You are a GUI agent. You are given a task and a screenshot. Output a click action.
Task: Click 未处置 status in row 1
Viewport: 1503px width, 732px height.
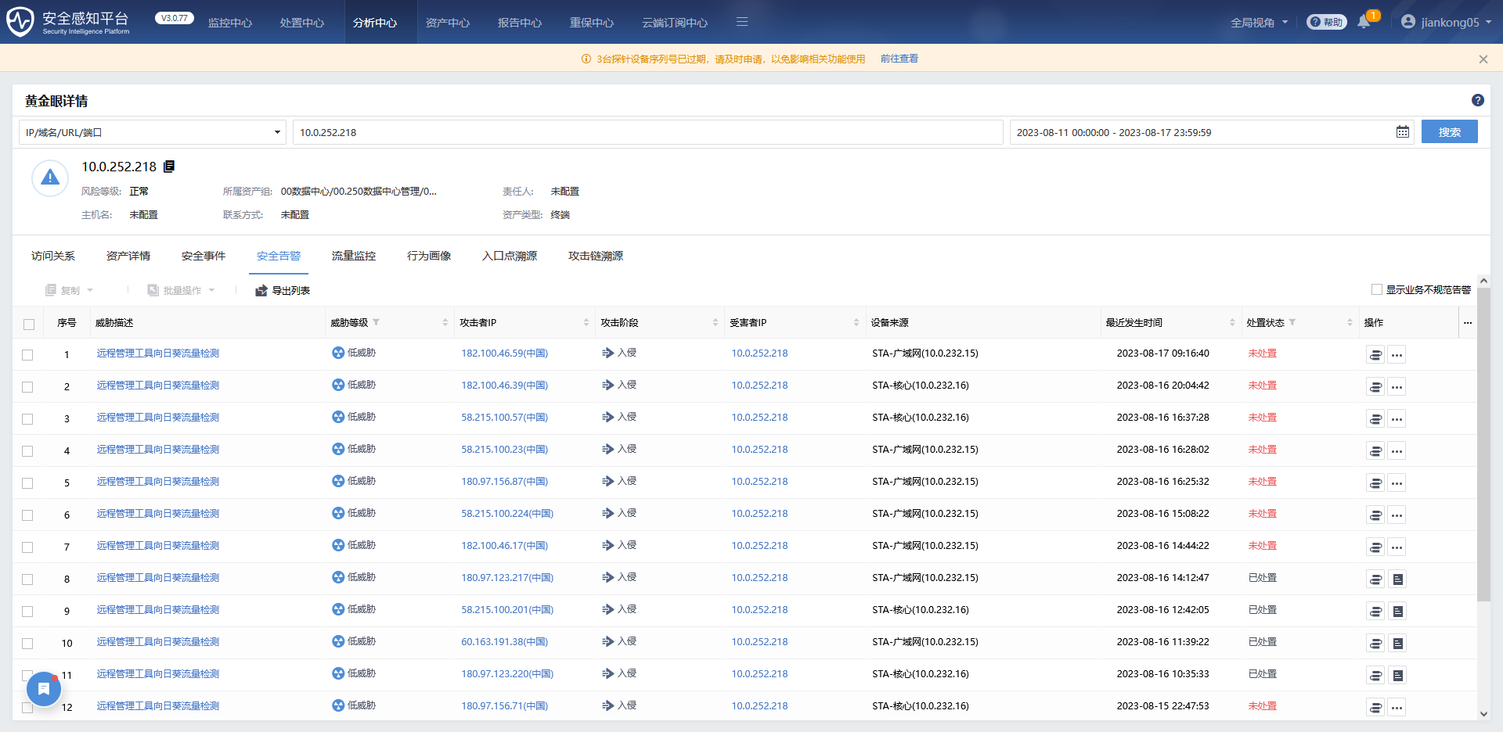(1263, 353)
